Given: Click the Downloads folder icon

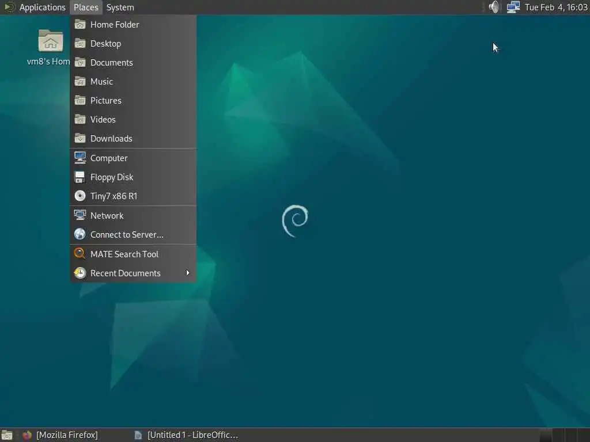Looking at the screenshot, I should click(80, 138).
